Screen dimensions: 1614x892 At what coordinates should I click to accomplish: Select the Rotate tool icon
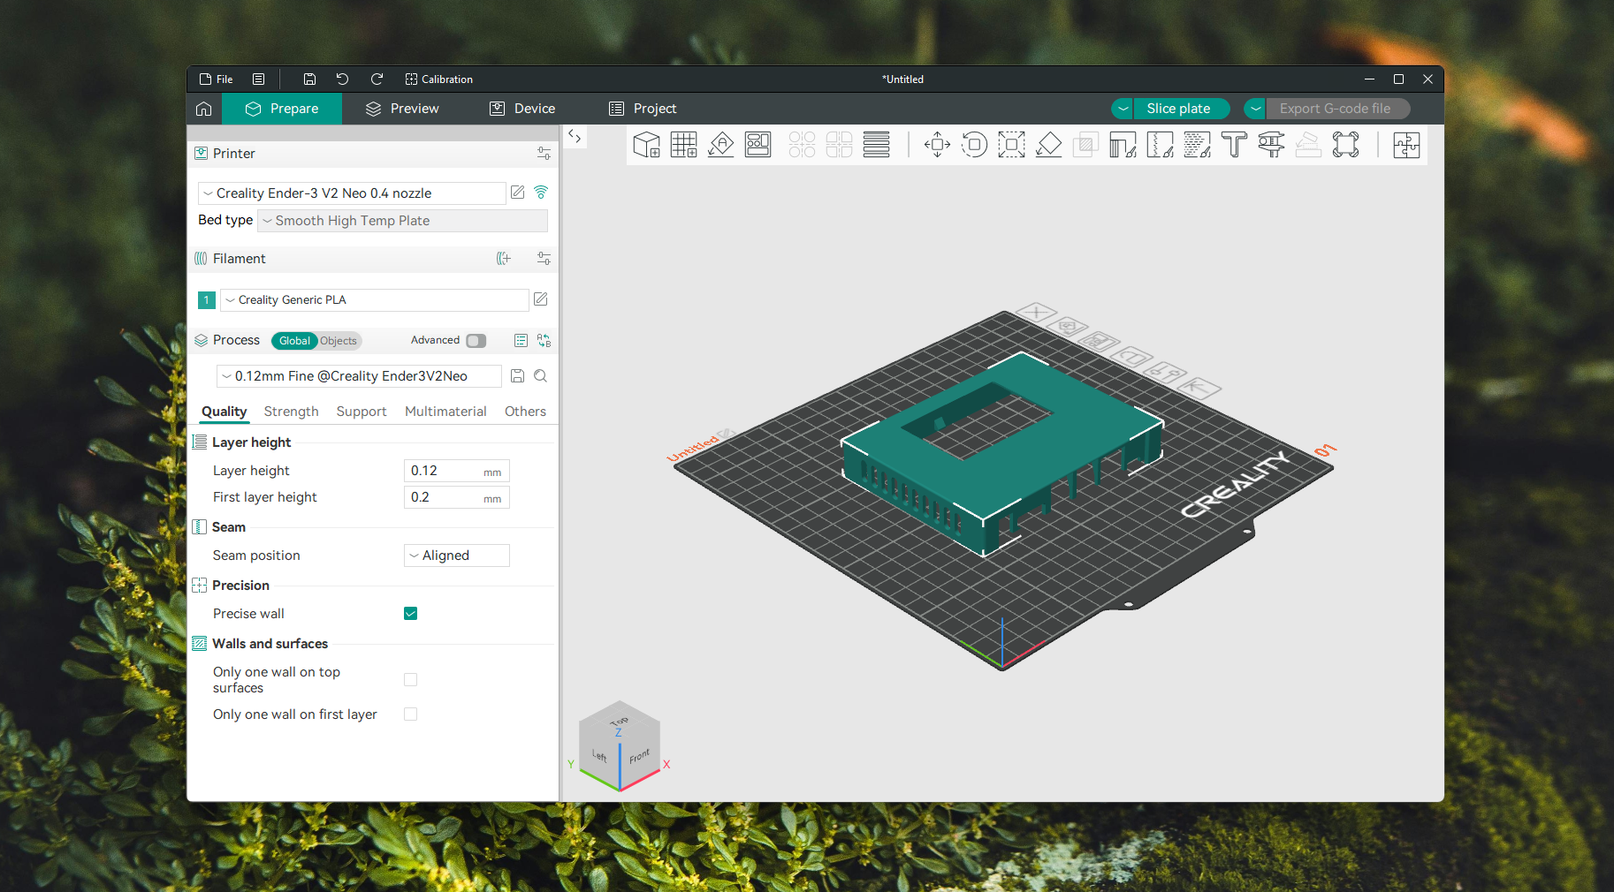[974, 144]
